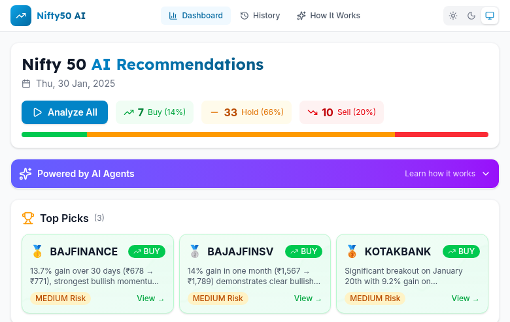Viewport: 510px width, 322px height.
Task: Click the silver medal icon on BAJAJFINSV card
Action: (x=195, y=251)
